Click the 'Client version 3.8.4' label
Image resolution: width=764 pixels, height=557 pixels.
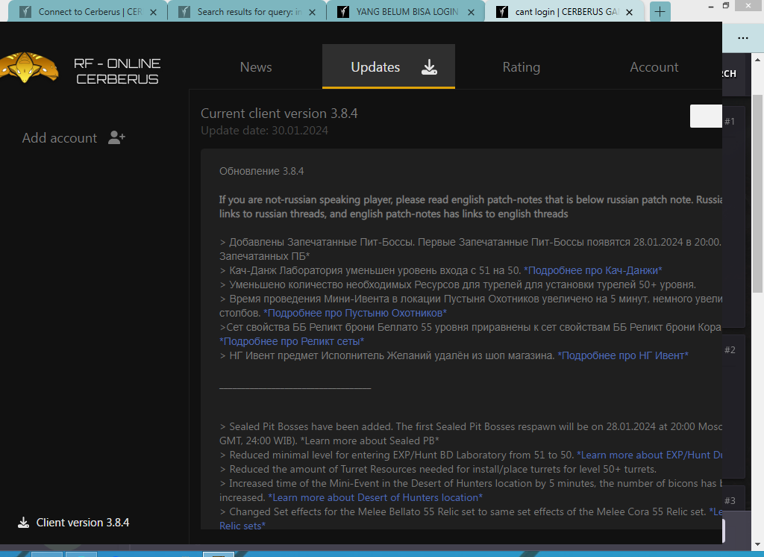click(82, 523)
